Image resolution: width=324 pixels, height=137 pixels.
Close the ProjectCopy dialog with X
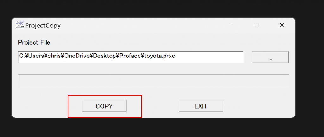point(282,25)
